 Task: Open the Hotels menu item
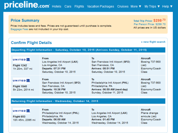coord(57,6)
